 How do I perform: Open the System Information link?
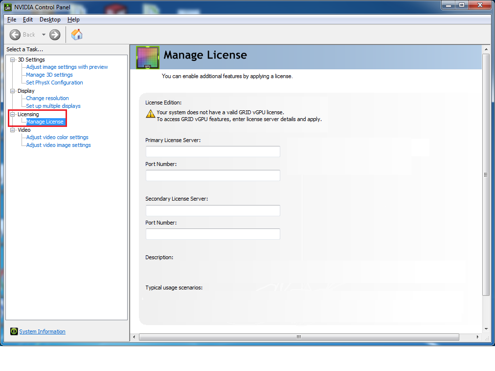42,331
